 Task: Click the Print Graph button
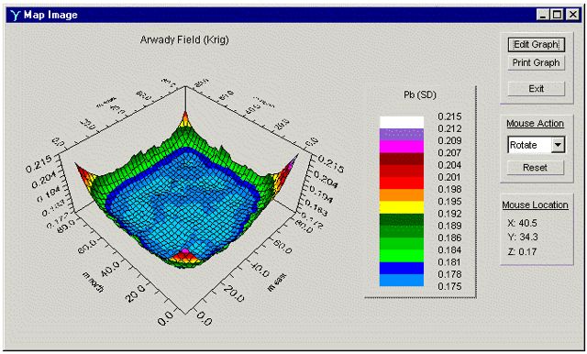pos(536,63)
